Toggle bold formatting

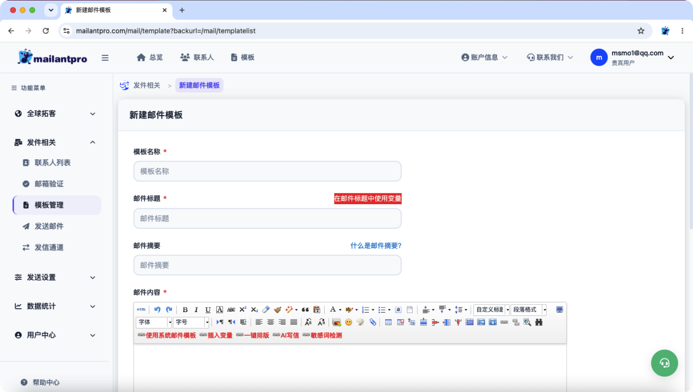(x=185, y=309)
